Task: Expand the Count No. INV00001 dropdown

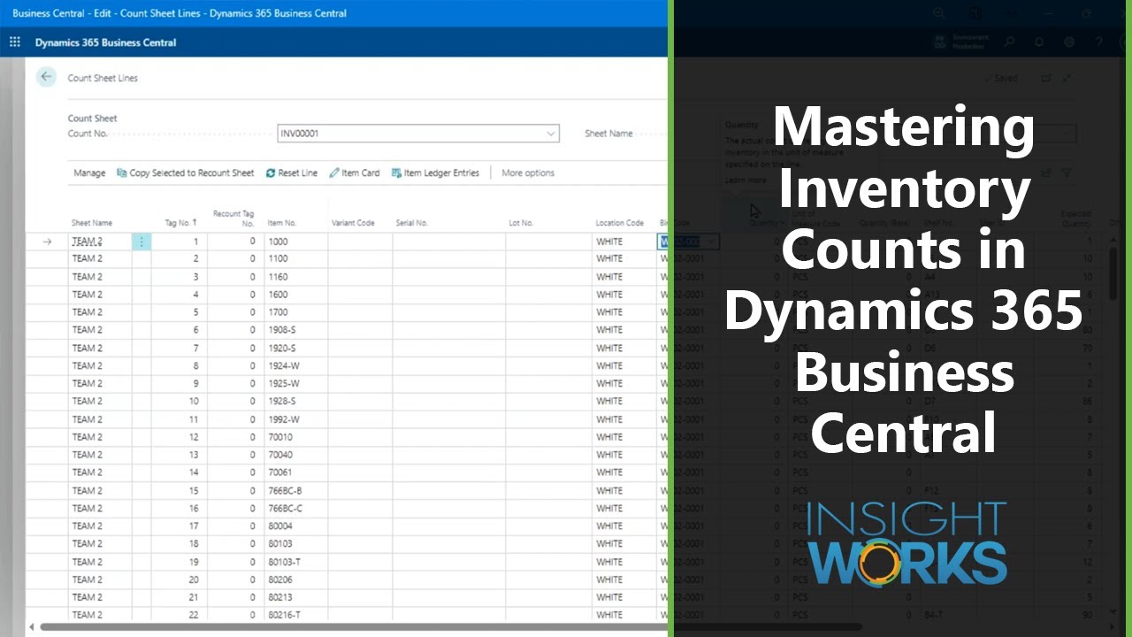Action: [x=551, y=134]
